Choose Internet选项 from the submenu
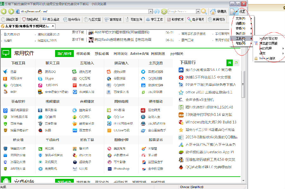 coord(267,58)
